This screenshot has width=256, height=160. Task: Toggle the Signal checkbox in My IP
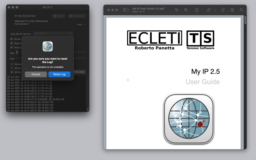tap(12, 43)
